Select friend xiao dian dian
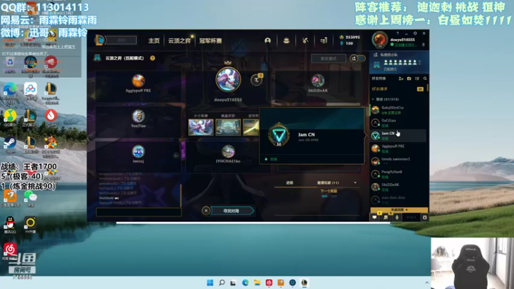Screen dimensions: 514x289 tap(398, 200)
